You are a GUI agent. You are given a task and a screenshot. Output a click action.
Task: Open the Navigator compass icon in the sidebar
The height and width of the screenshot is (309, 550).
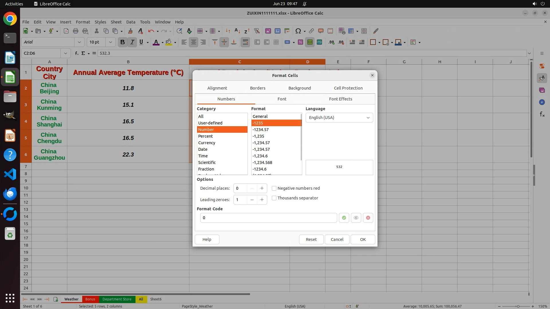pos(542,102)
